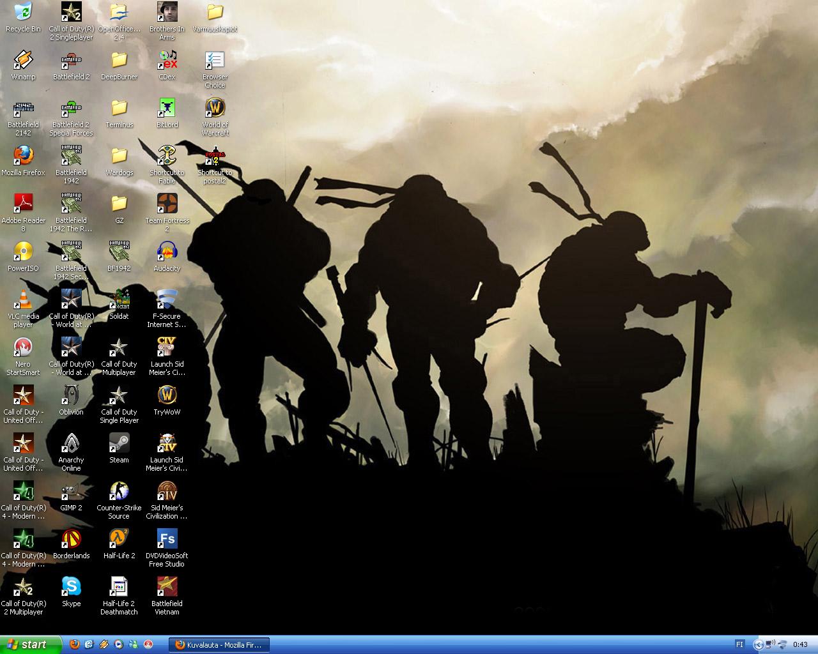818x654 pixels.
Task: Click the Half-Life 2 desktop icon
Action: 119,540
